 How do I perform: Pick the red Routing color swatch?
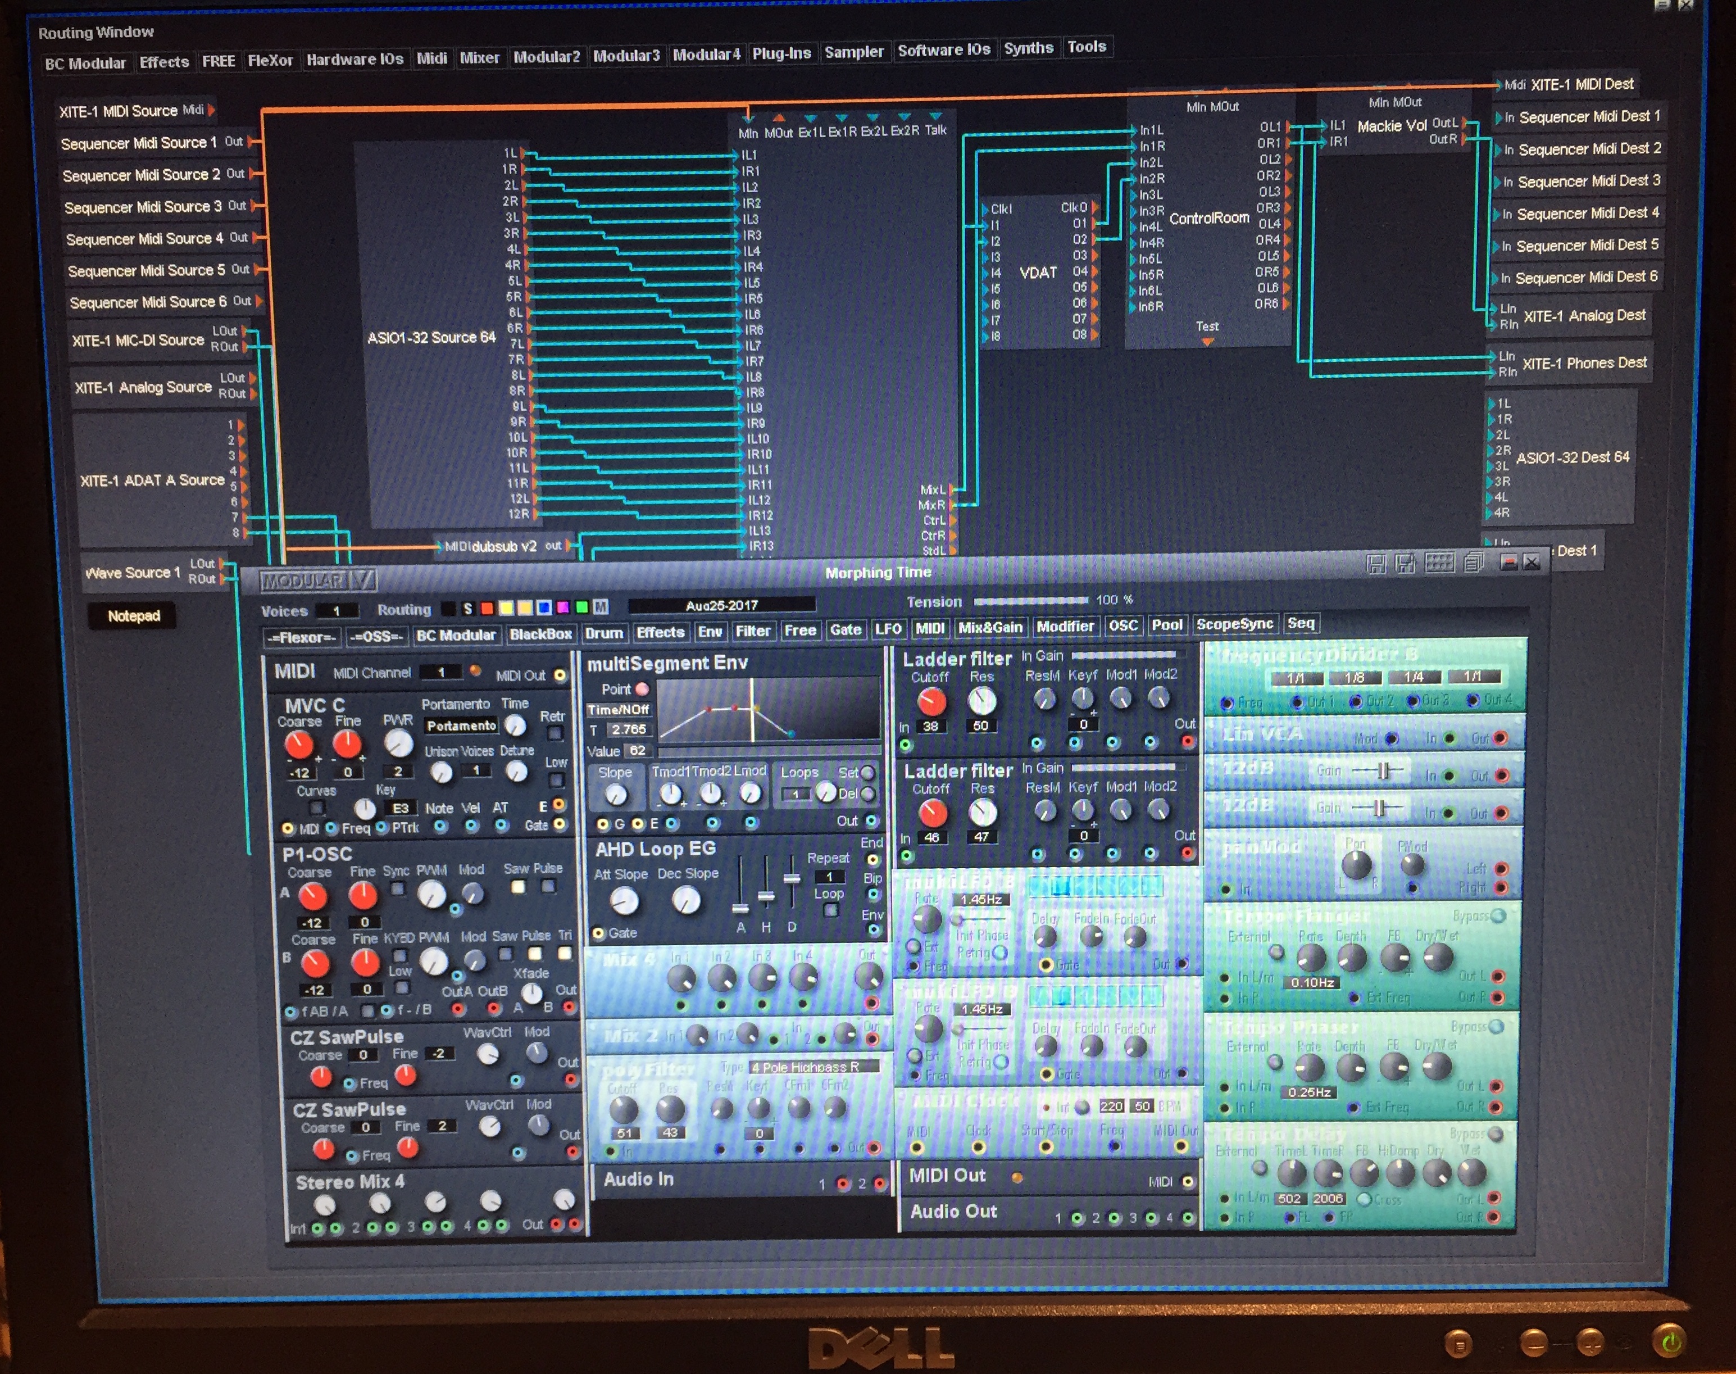click(487, 608)
